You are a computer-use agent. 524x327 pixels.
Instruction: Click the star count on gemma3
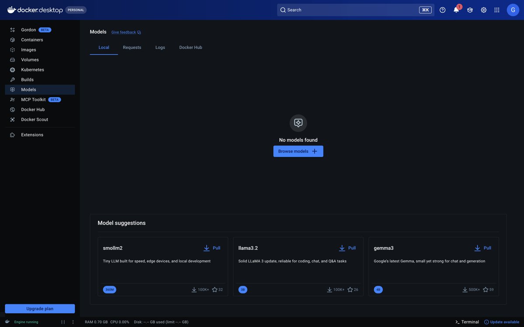(488, 290)
